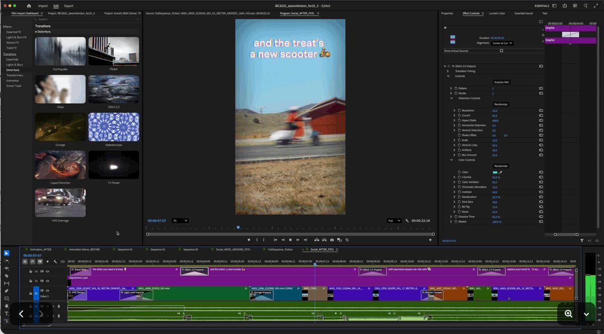Stop playback in Program monitor

pyautogui.click(x=290, y=240)
